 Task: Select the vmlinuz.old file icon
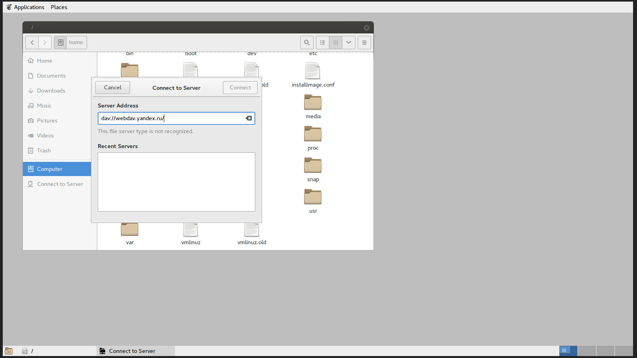pos(252,230)
